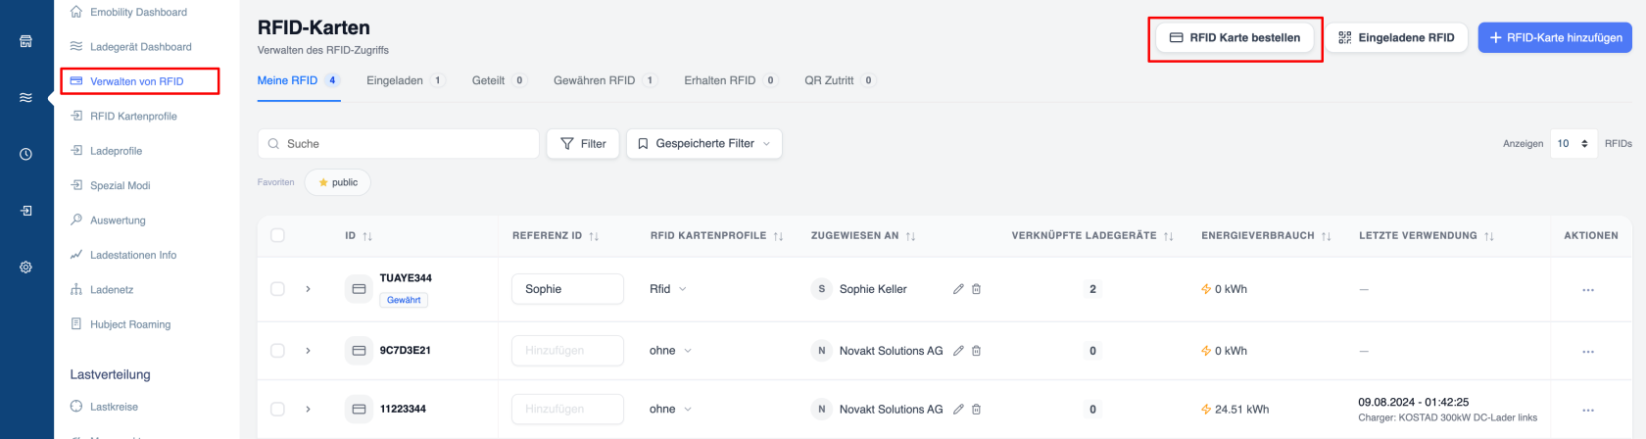The image size is (1646, 439).
Task: Open ohne profile dropdown for 9C7D3E21
Action: click(x=670, y=351)
